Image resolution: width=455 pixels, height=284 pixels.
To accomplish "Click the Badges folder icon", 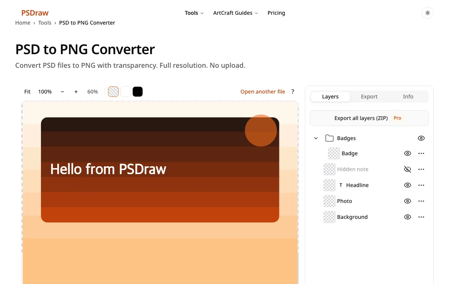I will [x=329, y=138].
